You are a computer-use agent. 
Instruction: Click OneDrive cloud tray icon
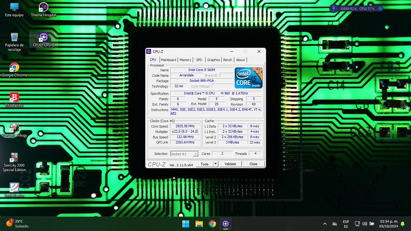(x=335, y=224)
